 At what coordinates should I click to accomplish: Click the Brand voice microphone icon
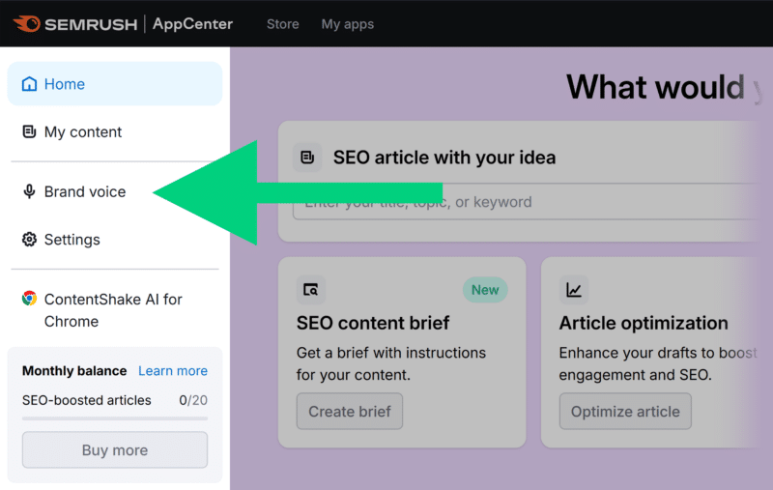click(29, 191)
